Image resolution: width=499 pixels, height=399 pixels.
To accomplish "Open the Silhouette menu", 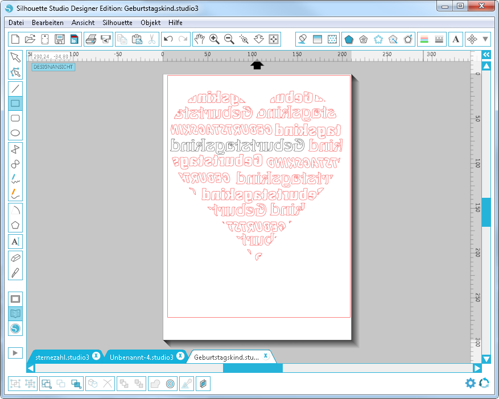I will pos(117,23).
